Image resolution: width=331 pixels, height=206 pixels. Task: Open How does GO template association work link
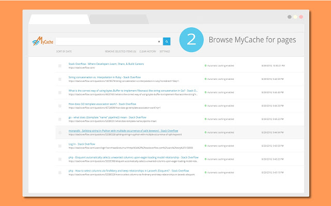[102, 104]
